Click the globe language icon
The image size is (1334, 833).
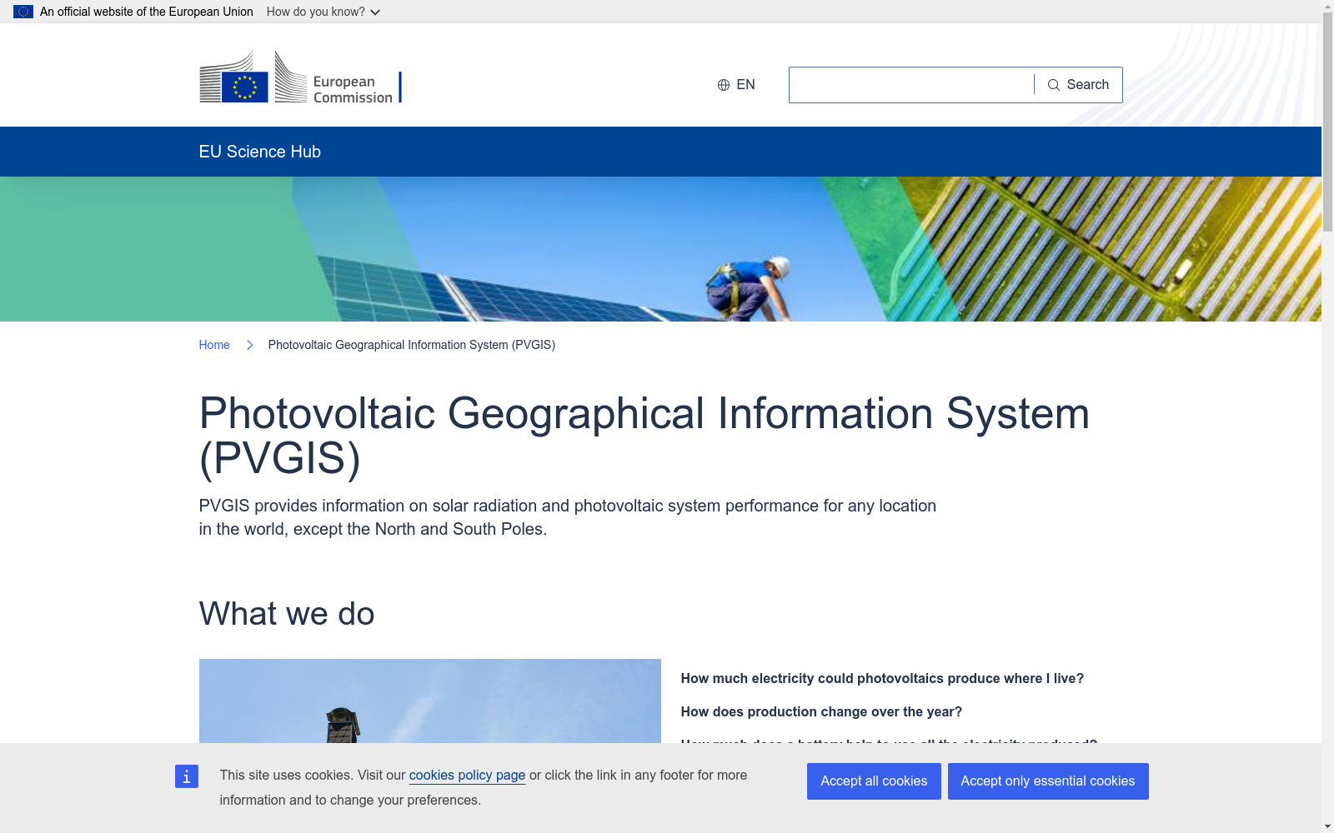[724, 85]
